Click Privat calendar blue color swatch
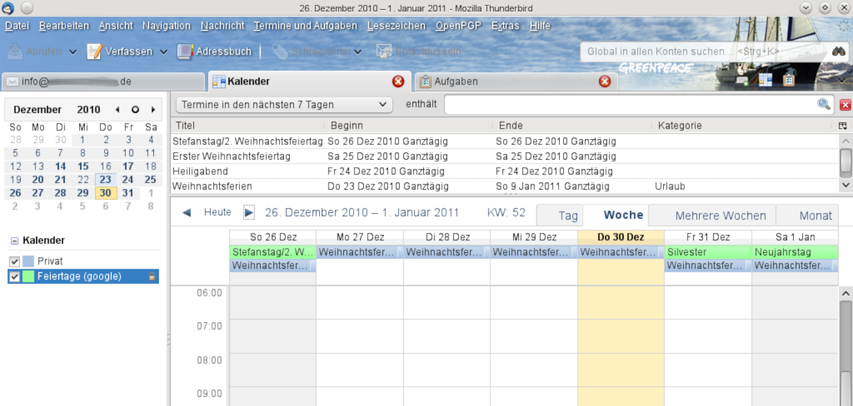 [x=28, y=262]
